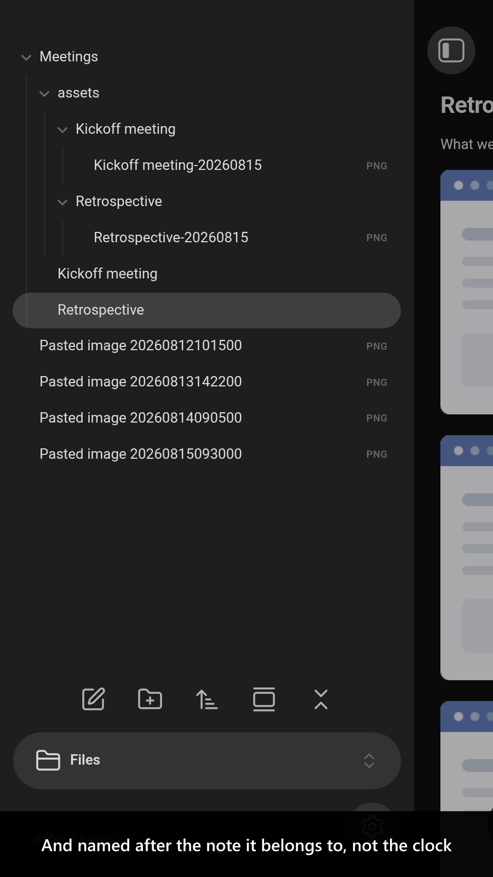The width and height of the screenshot is (493, 877).
Task: Click the Files label in the bottom selector
Action: coord(85,760)
